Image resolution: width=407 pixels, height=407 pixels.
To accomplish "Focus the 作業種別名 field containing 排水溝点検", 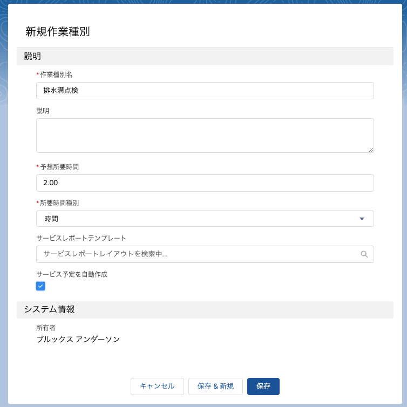I will point(205,91).
